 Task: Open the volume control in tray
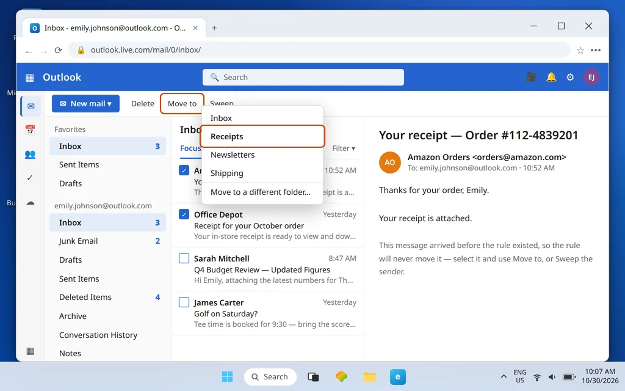pos(552,377)
